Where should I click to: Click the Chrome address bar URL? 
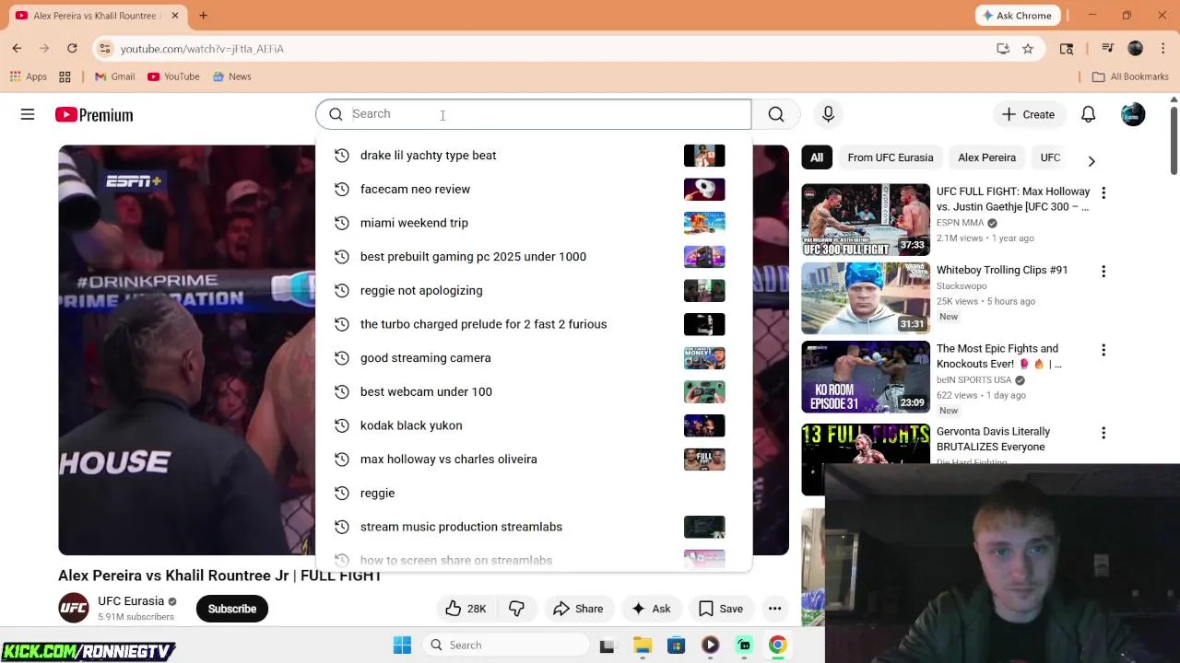202,49
